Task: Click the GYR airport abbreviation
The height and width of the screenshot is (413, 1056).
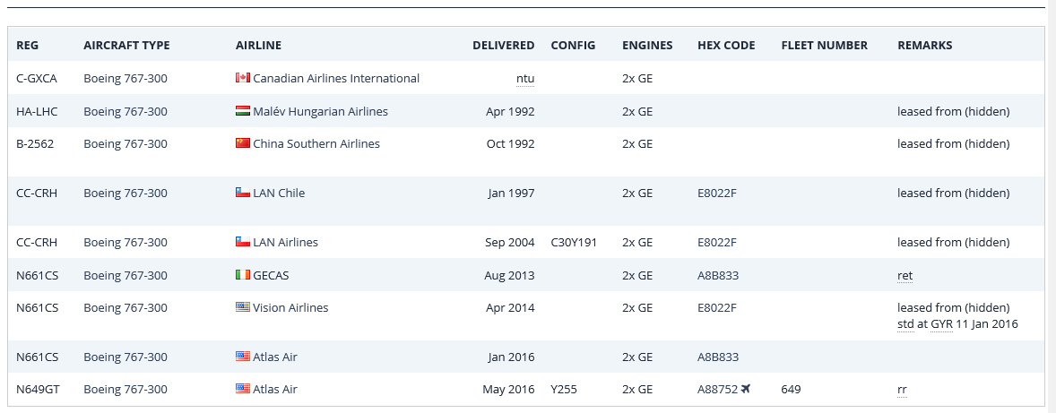Action: coord(941,324)
